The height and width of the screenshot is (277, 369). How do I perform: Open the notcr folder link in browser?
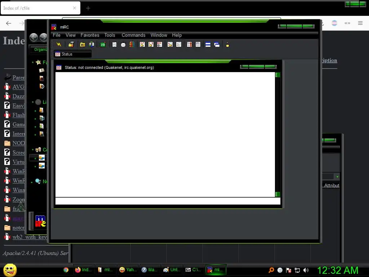click(x=18, y=228)
